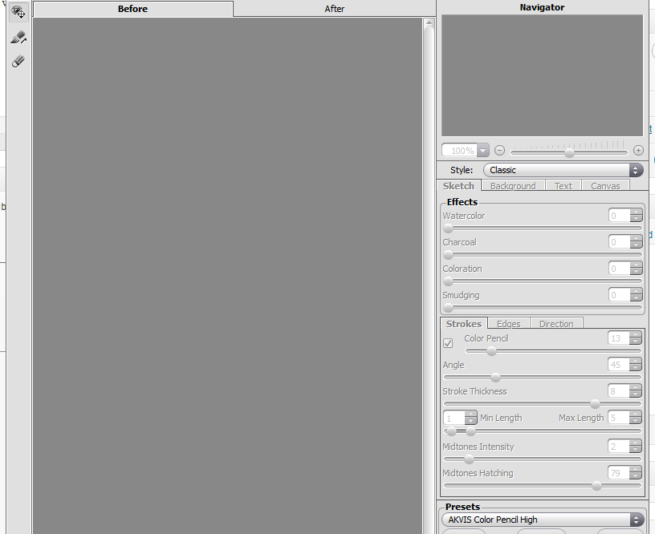Click the Navigator preview thumbnail
The height and width of the screenshot is (534, 655).
[x=542, y=75]
